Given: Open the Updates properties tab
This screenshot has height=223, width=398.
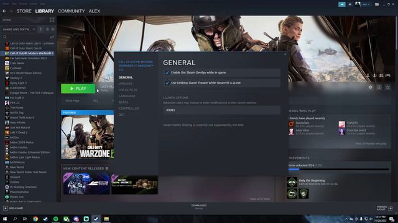Looking at the screenshot, I should point(126,84).
